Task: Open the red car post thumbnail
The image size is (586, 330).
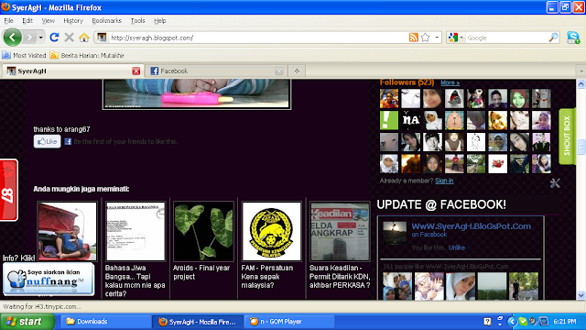Action: click(x=67, y=231)
